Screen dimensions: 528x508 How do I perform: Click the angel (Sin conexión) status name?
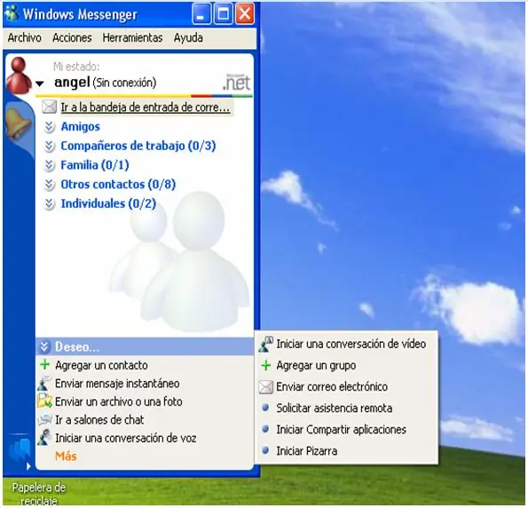click(105, 83)
